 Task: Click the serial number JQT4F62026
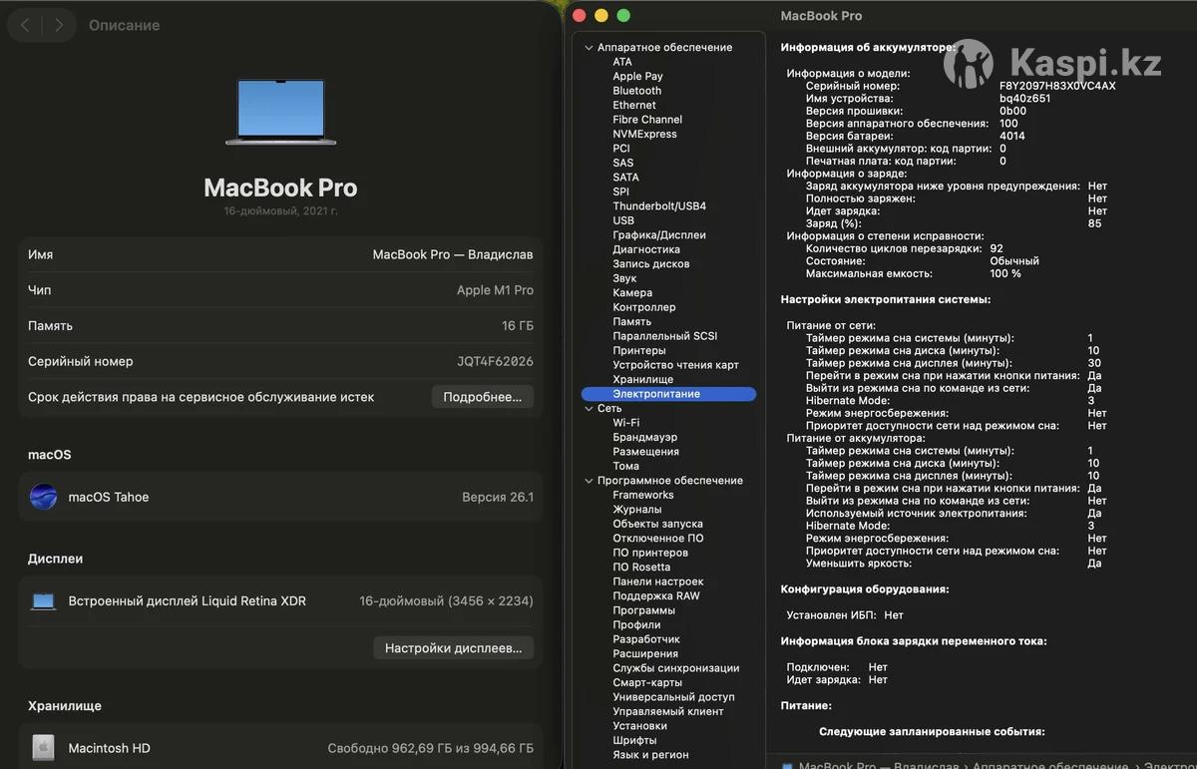click(x=495, y=361)
